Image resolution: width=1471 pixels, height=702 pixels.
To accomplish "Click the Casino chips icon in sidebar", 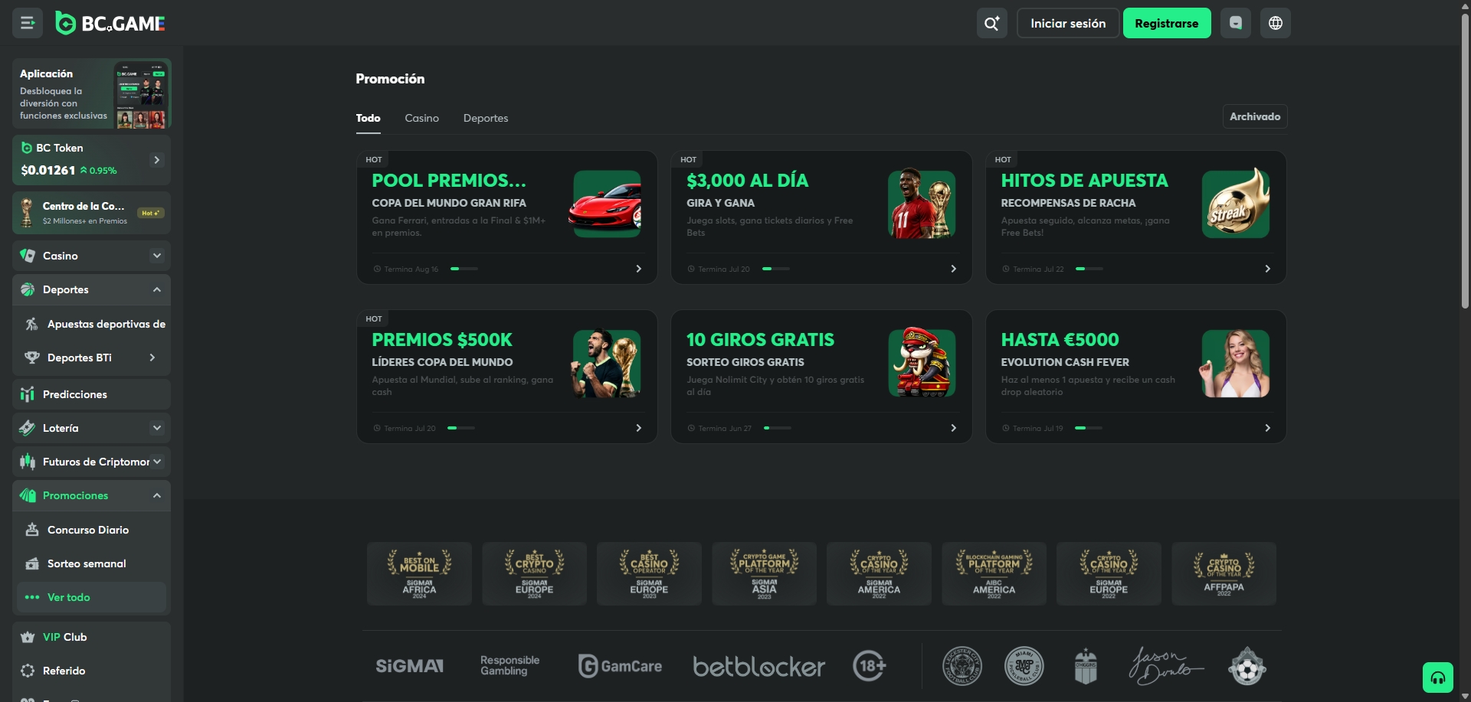I will pyautogui.click(x=28, y=256).
